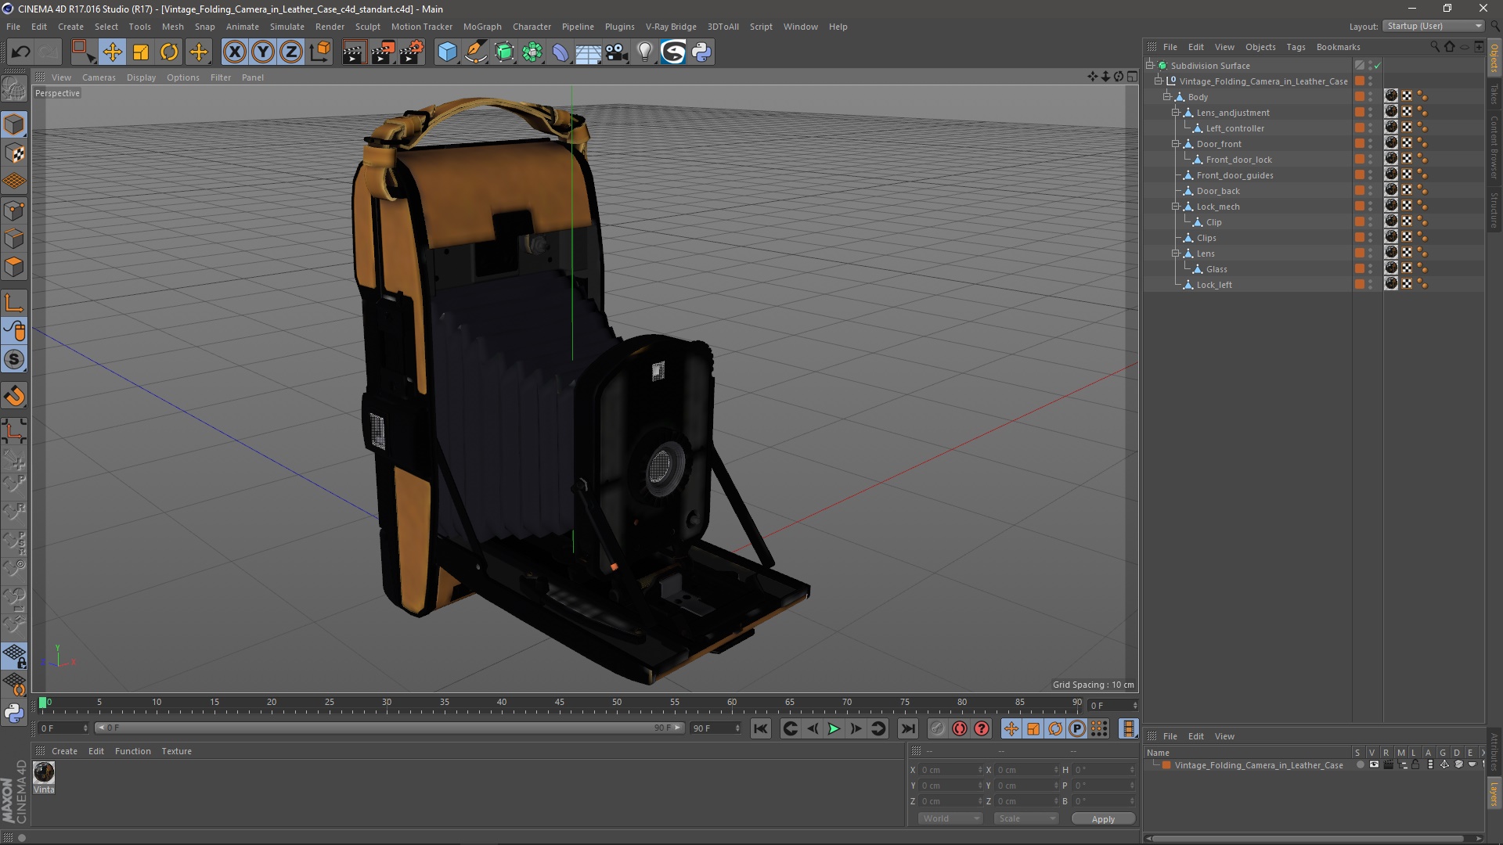Select the Vinta material thumbnail

pyautogui.click(x=44, y=773)
